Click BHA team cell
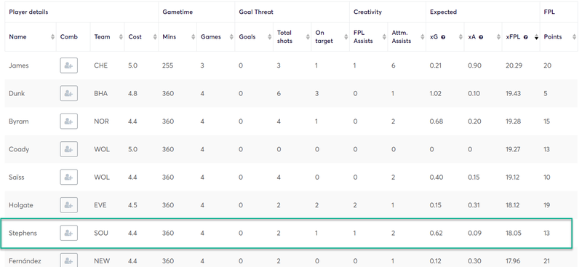Screen dimensions: 582x267 [100, 94]
